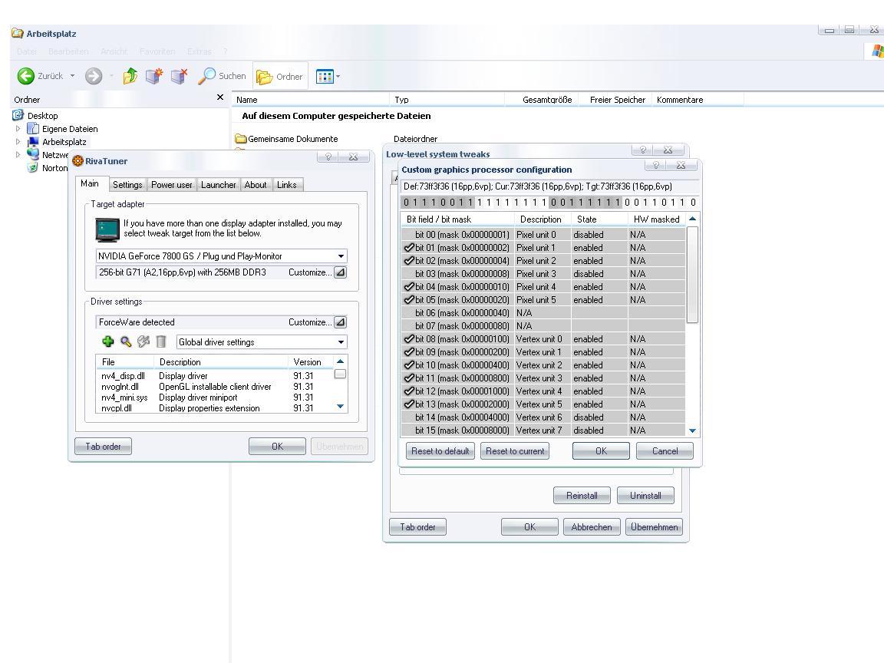Screen dimensions: 884x663
Task: Open the views layout icon
Action: click(x=325, y=76)
